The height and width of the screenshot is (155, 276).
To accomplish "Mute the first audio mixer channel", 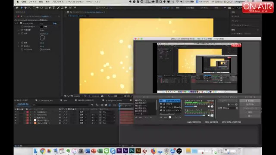I will [x=209, y=106].
